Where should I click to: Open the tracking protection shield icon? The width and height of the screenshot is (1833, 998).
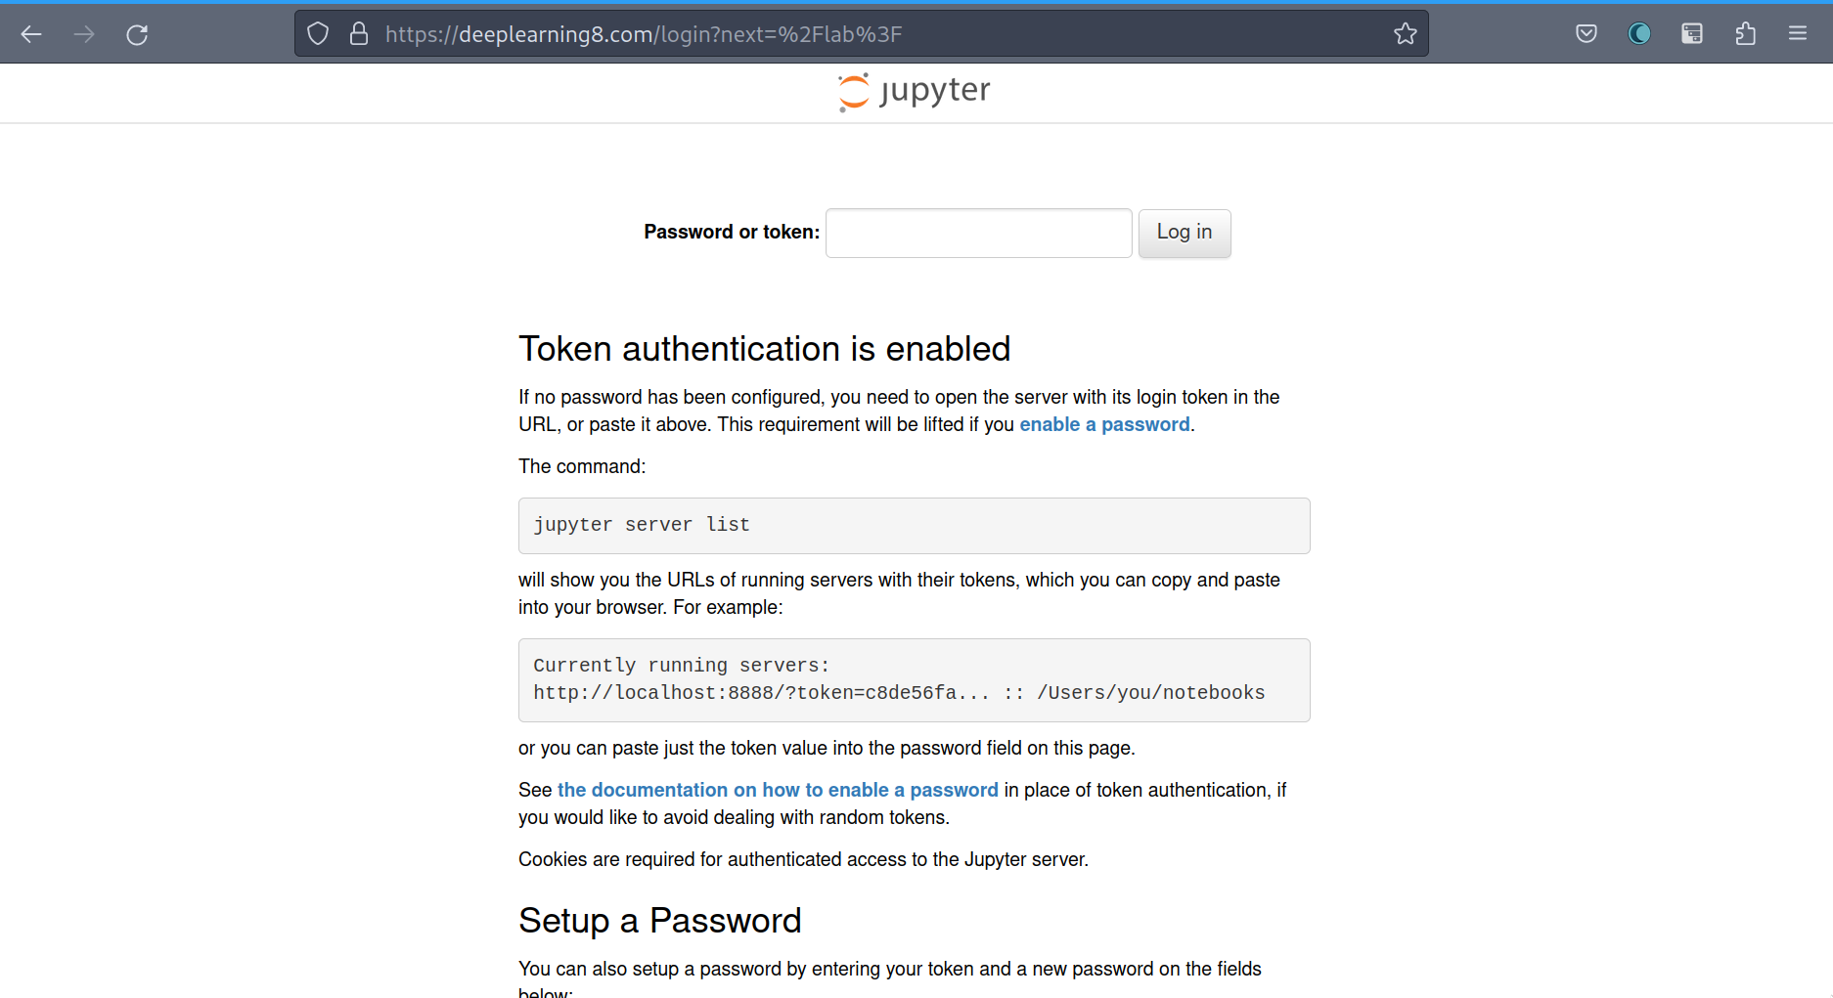pyautogui.click(x=318, y=34)
